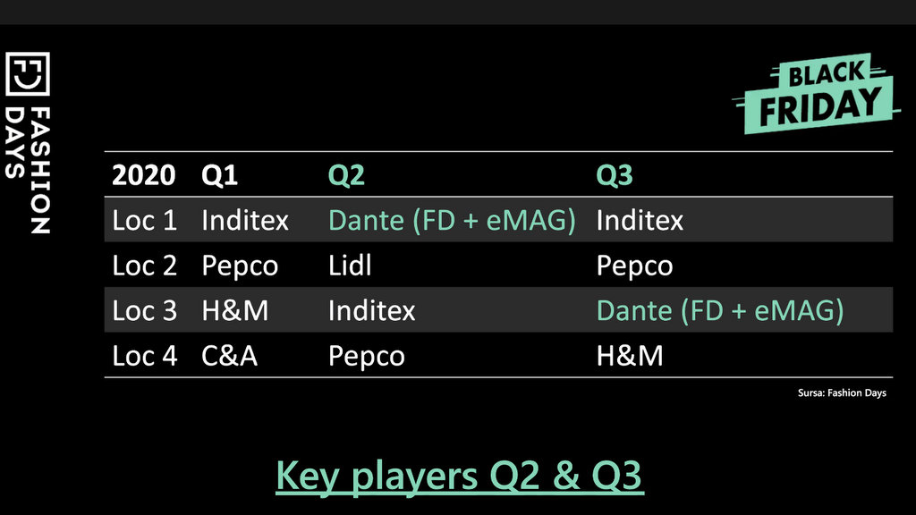Click the vertical FASHION DAYS wordmark
The width and height of the screenshot is (916, 515).
pos(28,171)
